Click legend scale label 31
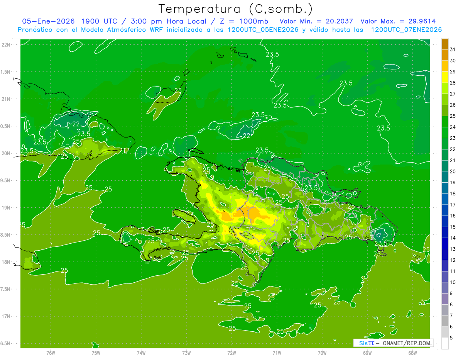 (453, 49)
